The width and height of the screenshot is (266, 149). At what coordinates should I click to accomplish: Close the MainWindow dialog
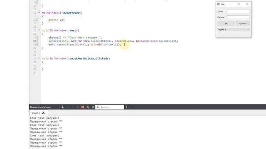[247, 4]
